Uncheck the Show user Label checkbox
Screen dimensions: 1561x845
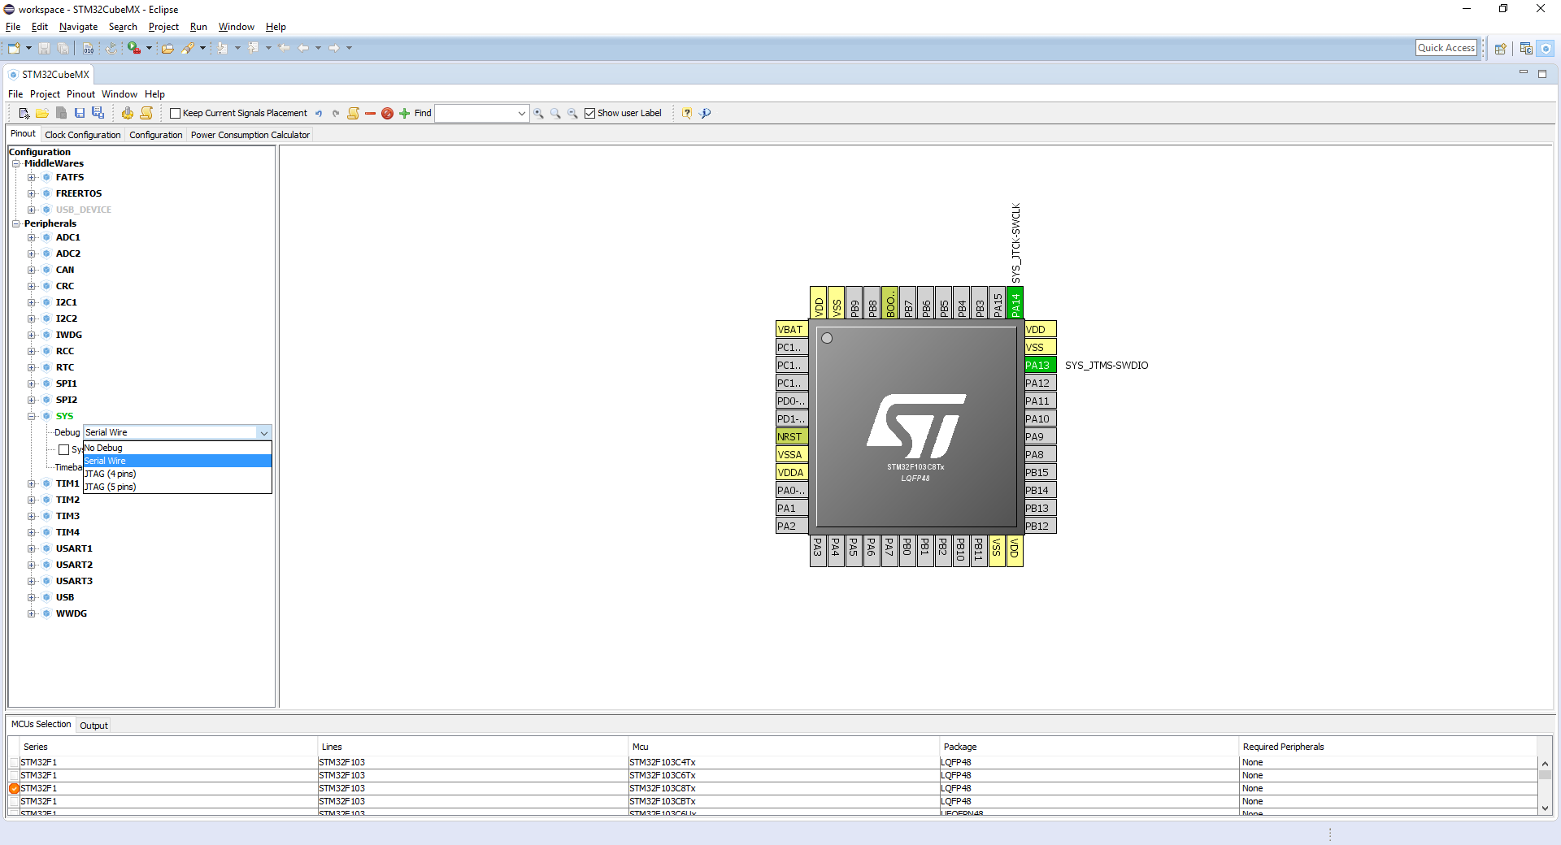tap(590, 113)
